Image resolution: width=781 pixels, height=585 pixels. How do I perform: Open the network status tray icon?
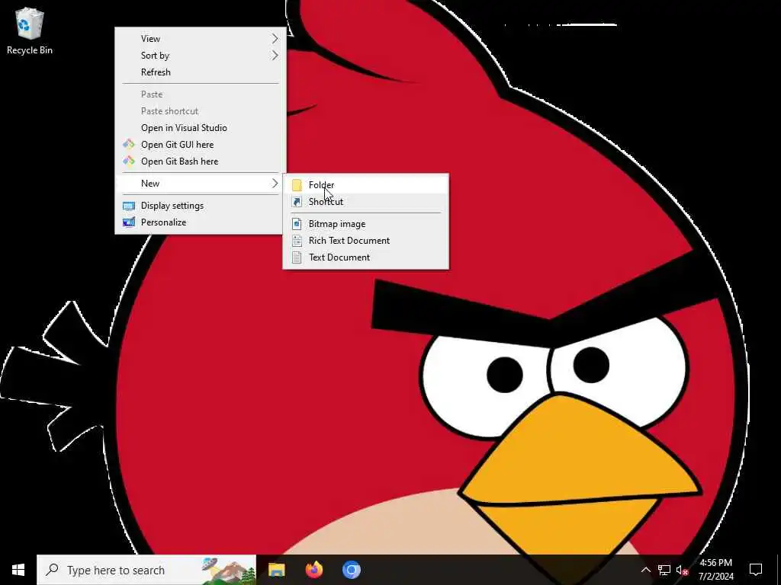[x=664, y=570]
